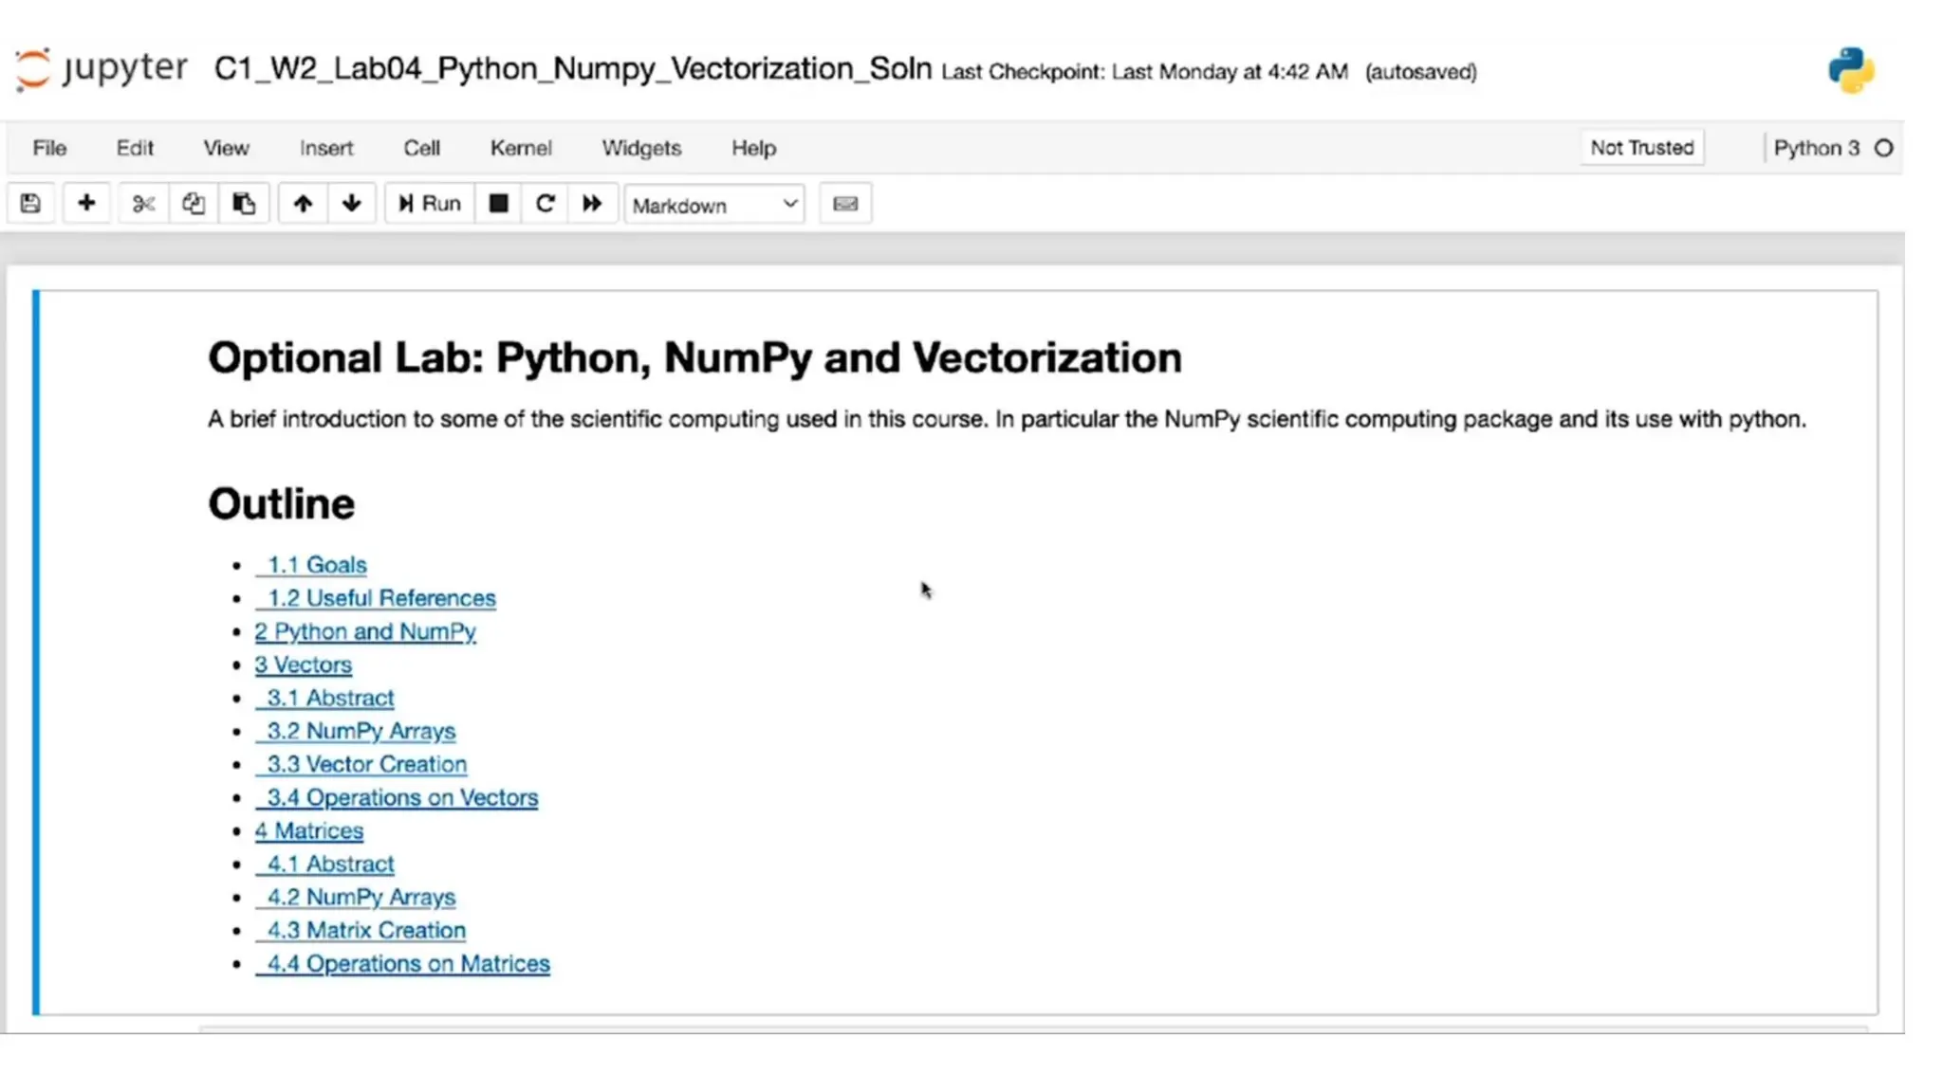Screen dimensions: 1943x1092
Task: Move selected cell up arrow
Action: (303, 204)
